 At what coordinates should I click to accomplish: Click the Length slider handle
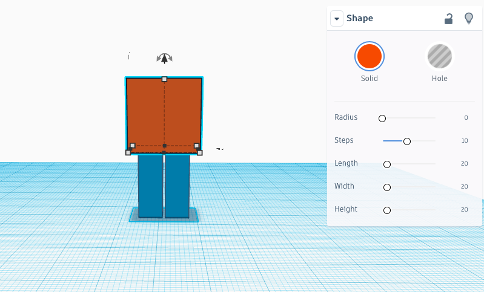point(387,164)
